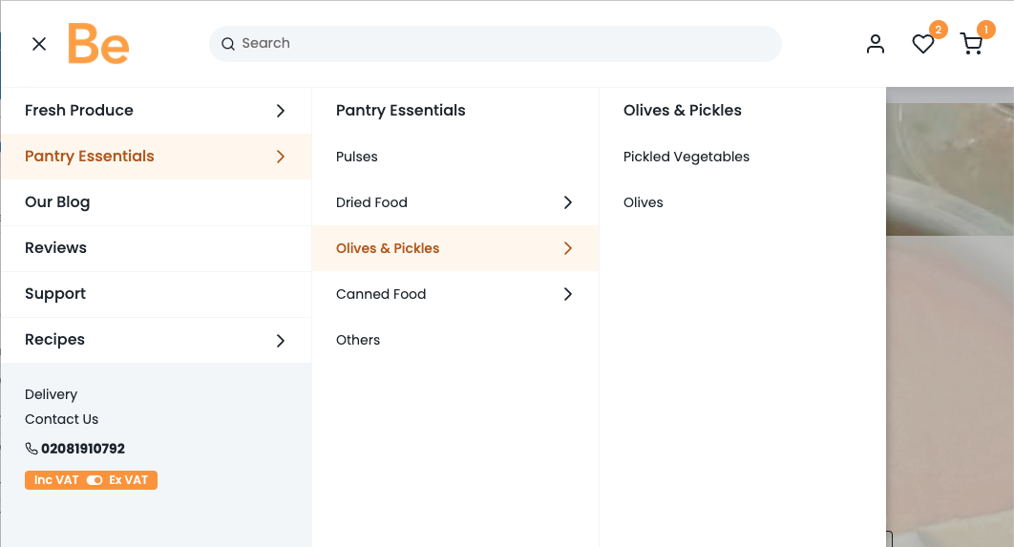Click the Contact Us link
This screenshot has height=547, width=1014.
click(61, 419)
